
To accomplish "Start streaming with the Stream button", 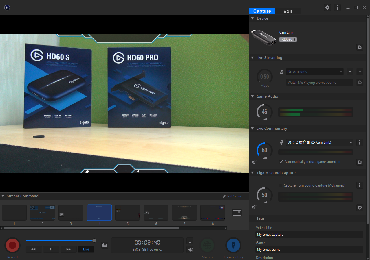I will tap(207, 245).
